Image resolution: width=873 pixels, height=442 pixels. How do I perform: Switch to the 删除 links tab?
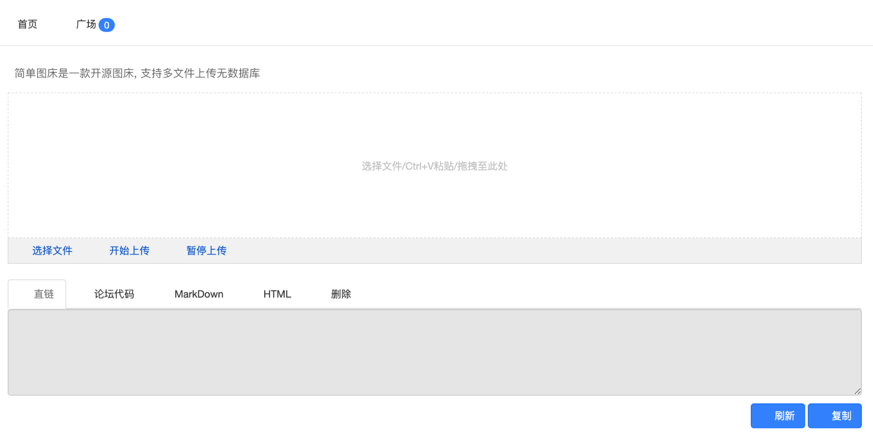(341, 294)
